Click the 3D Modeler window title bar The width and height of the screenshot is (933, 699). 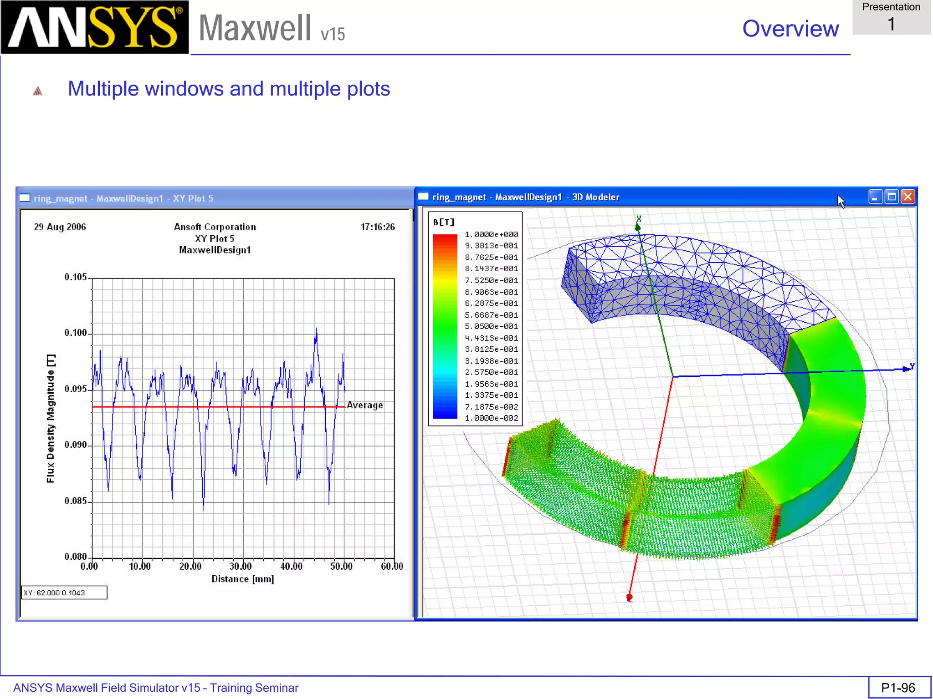665,197
